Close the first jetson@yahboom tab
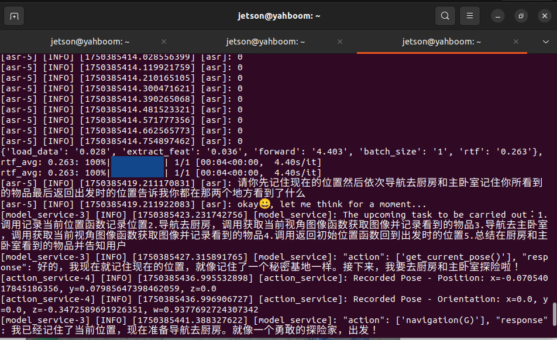The width and height of the screenshot is (557, 340). tap(164, 42)
